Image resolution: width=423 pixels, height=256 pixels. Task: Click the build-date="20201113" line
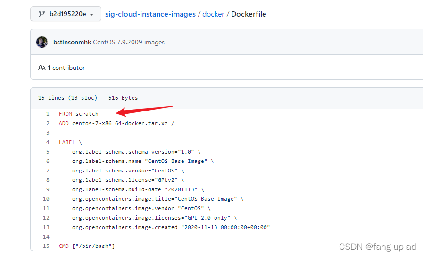coord(138,189)
